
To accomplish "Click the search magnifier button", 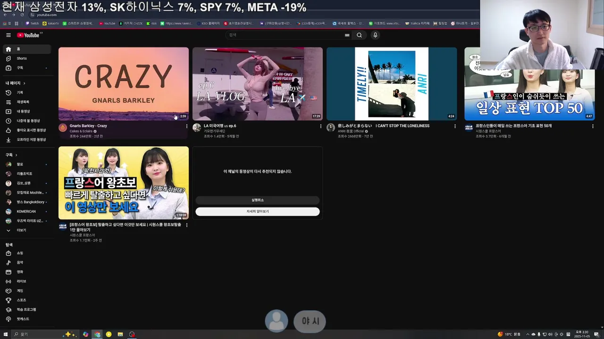I will (x=359, y=35).
